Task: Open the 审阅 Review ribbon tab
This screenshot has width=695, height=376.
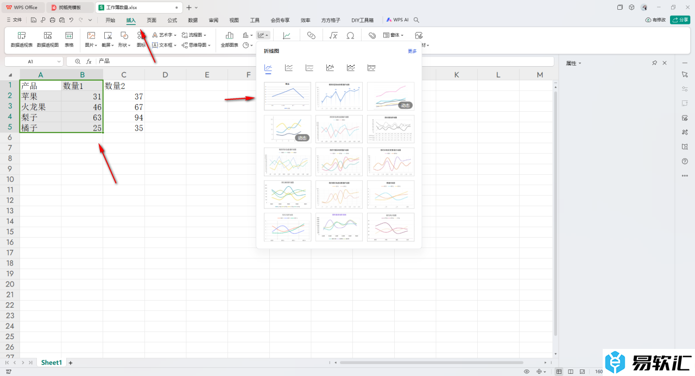Action: pyautogui.click(x=213, y=20)
